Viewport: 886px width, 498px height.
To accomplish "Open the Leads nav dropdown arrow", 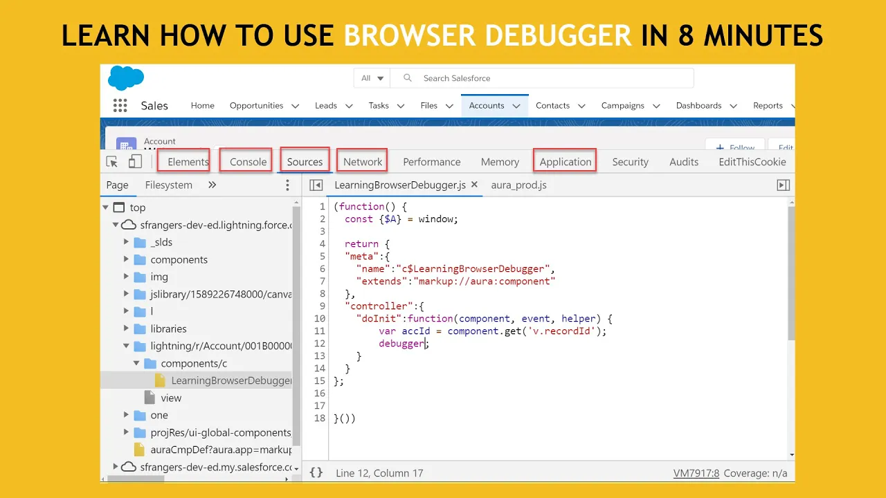I will coord(349,106).
